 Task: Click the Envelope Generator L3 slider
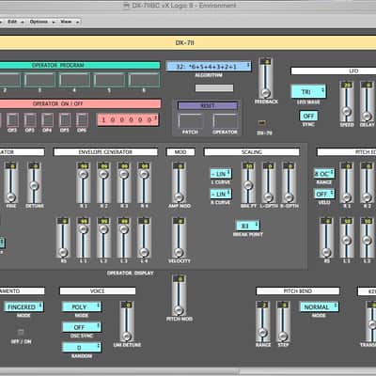[x=124, y=238]
